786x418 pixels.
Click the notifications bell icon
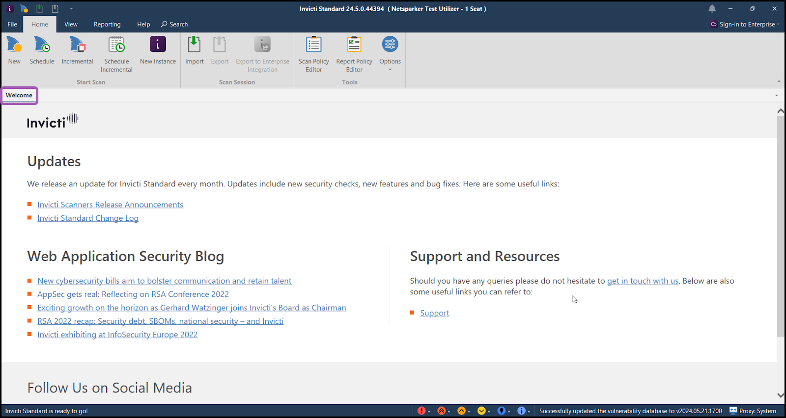point(712,9)
